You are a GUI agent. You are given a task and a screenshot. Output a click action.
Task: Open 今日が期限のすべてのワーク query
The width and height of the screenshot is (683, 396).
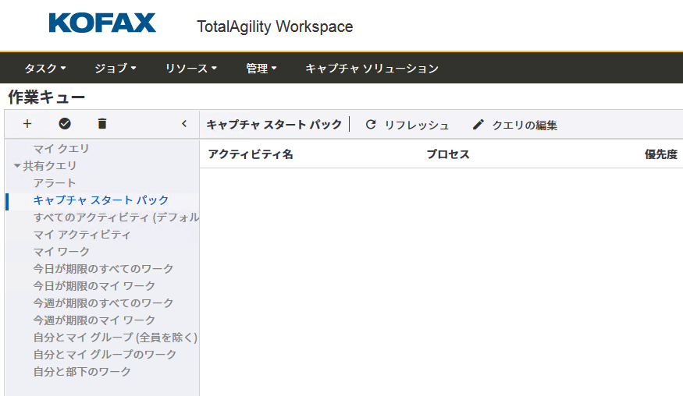pyautogui.click(x=103, y=269)
